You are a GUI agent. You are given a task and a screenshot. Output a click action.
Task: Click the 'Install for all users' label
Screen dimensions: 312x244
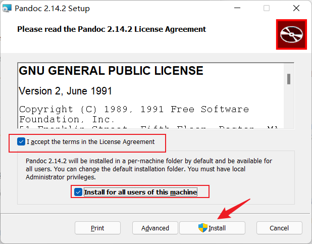point(140,192)
